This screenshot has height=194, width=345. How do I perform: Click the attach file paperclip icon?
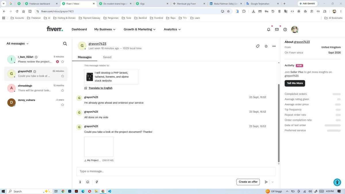click(x=80, y=182)
